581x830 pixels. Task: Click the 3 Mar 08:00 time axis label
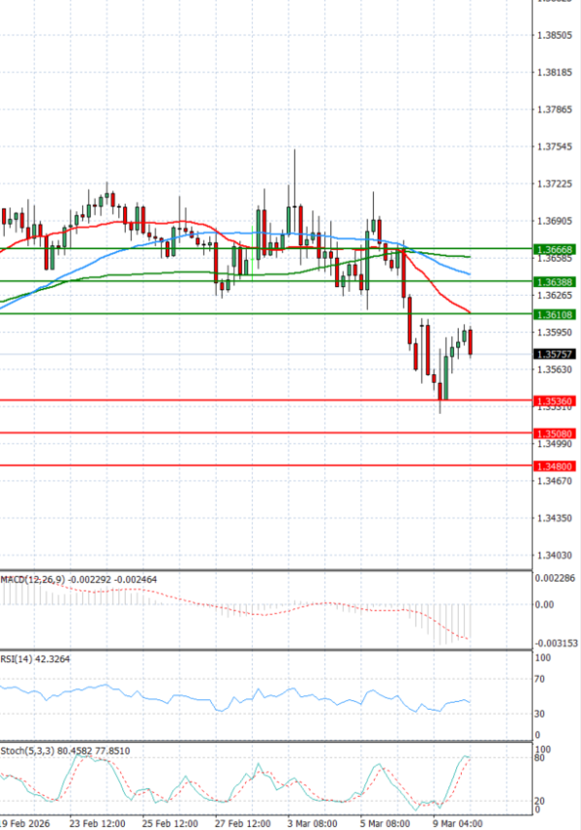[x=313, y=821]
